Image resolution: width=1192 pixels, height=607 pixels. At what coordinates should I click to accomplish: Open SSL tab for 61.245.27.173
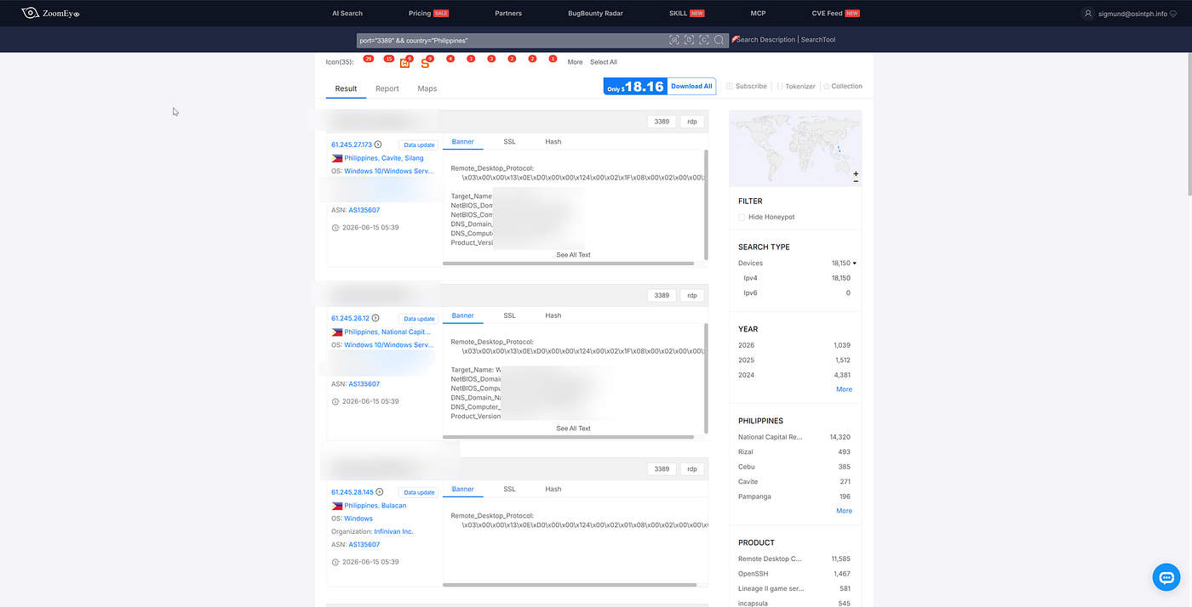509,142
